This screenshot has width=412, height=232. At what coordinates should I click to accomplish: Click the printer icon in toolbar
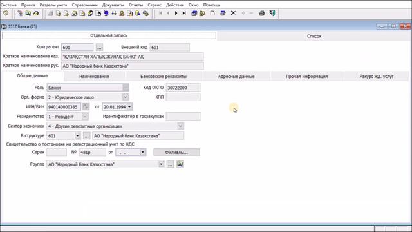[262, 13]
